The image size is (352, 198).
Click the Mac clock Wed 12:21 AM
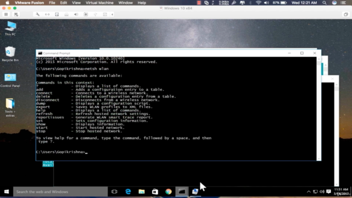tap(304, 3)
